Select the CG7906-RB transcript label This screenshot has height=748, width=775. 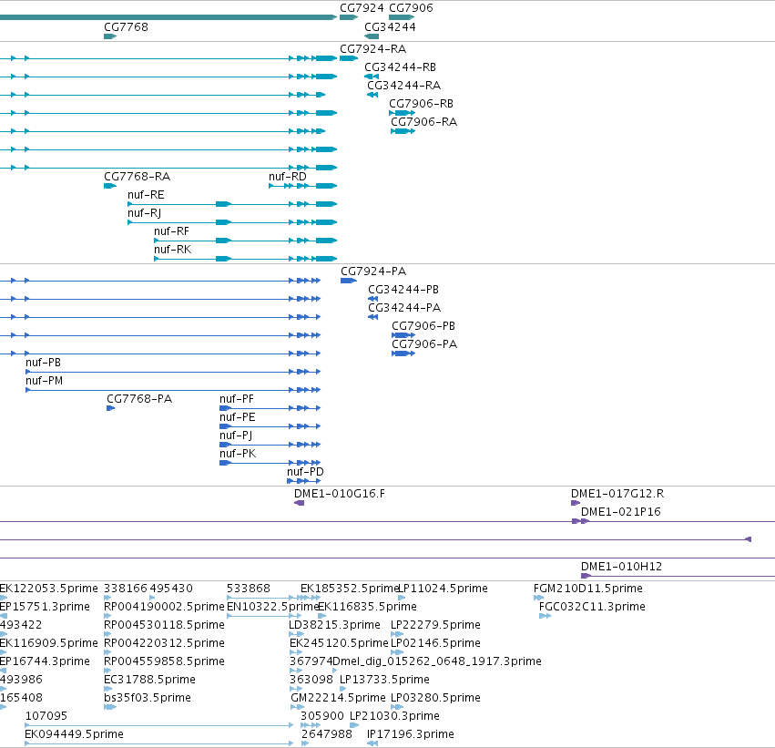click(x=421, y=104)
